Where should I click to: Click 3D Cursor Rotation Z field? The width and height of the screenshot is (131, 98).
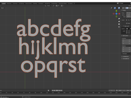[x=126, y=51]
